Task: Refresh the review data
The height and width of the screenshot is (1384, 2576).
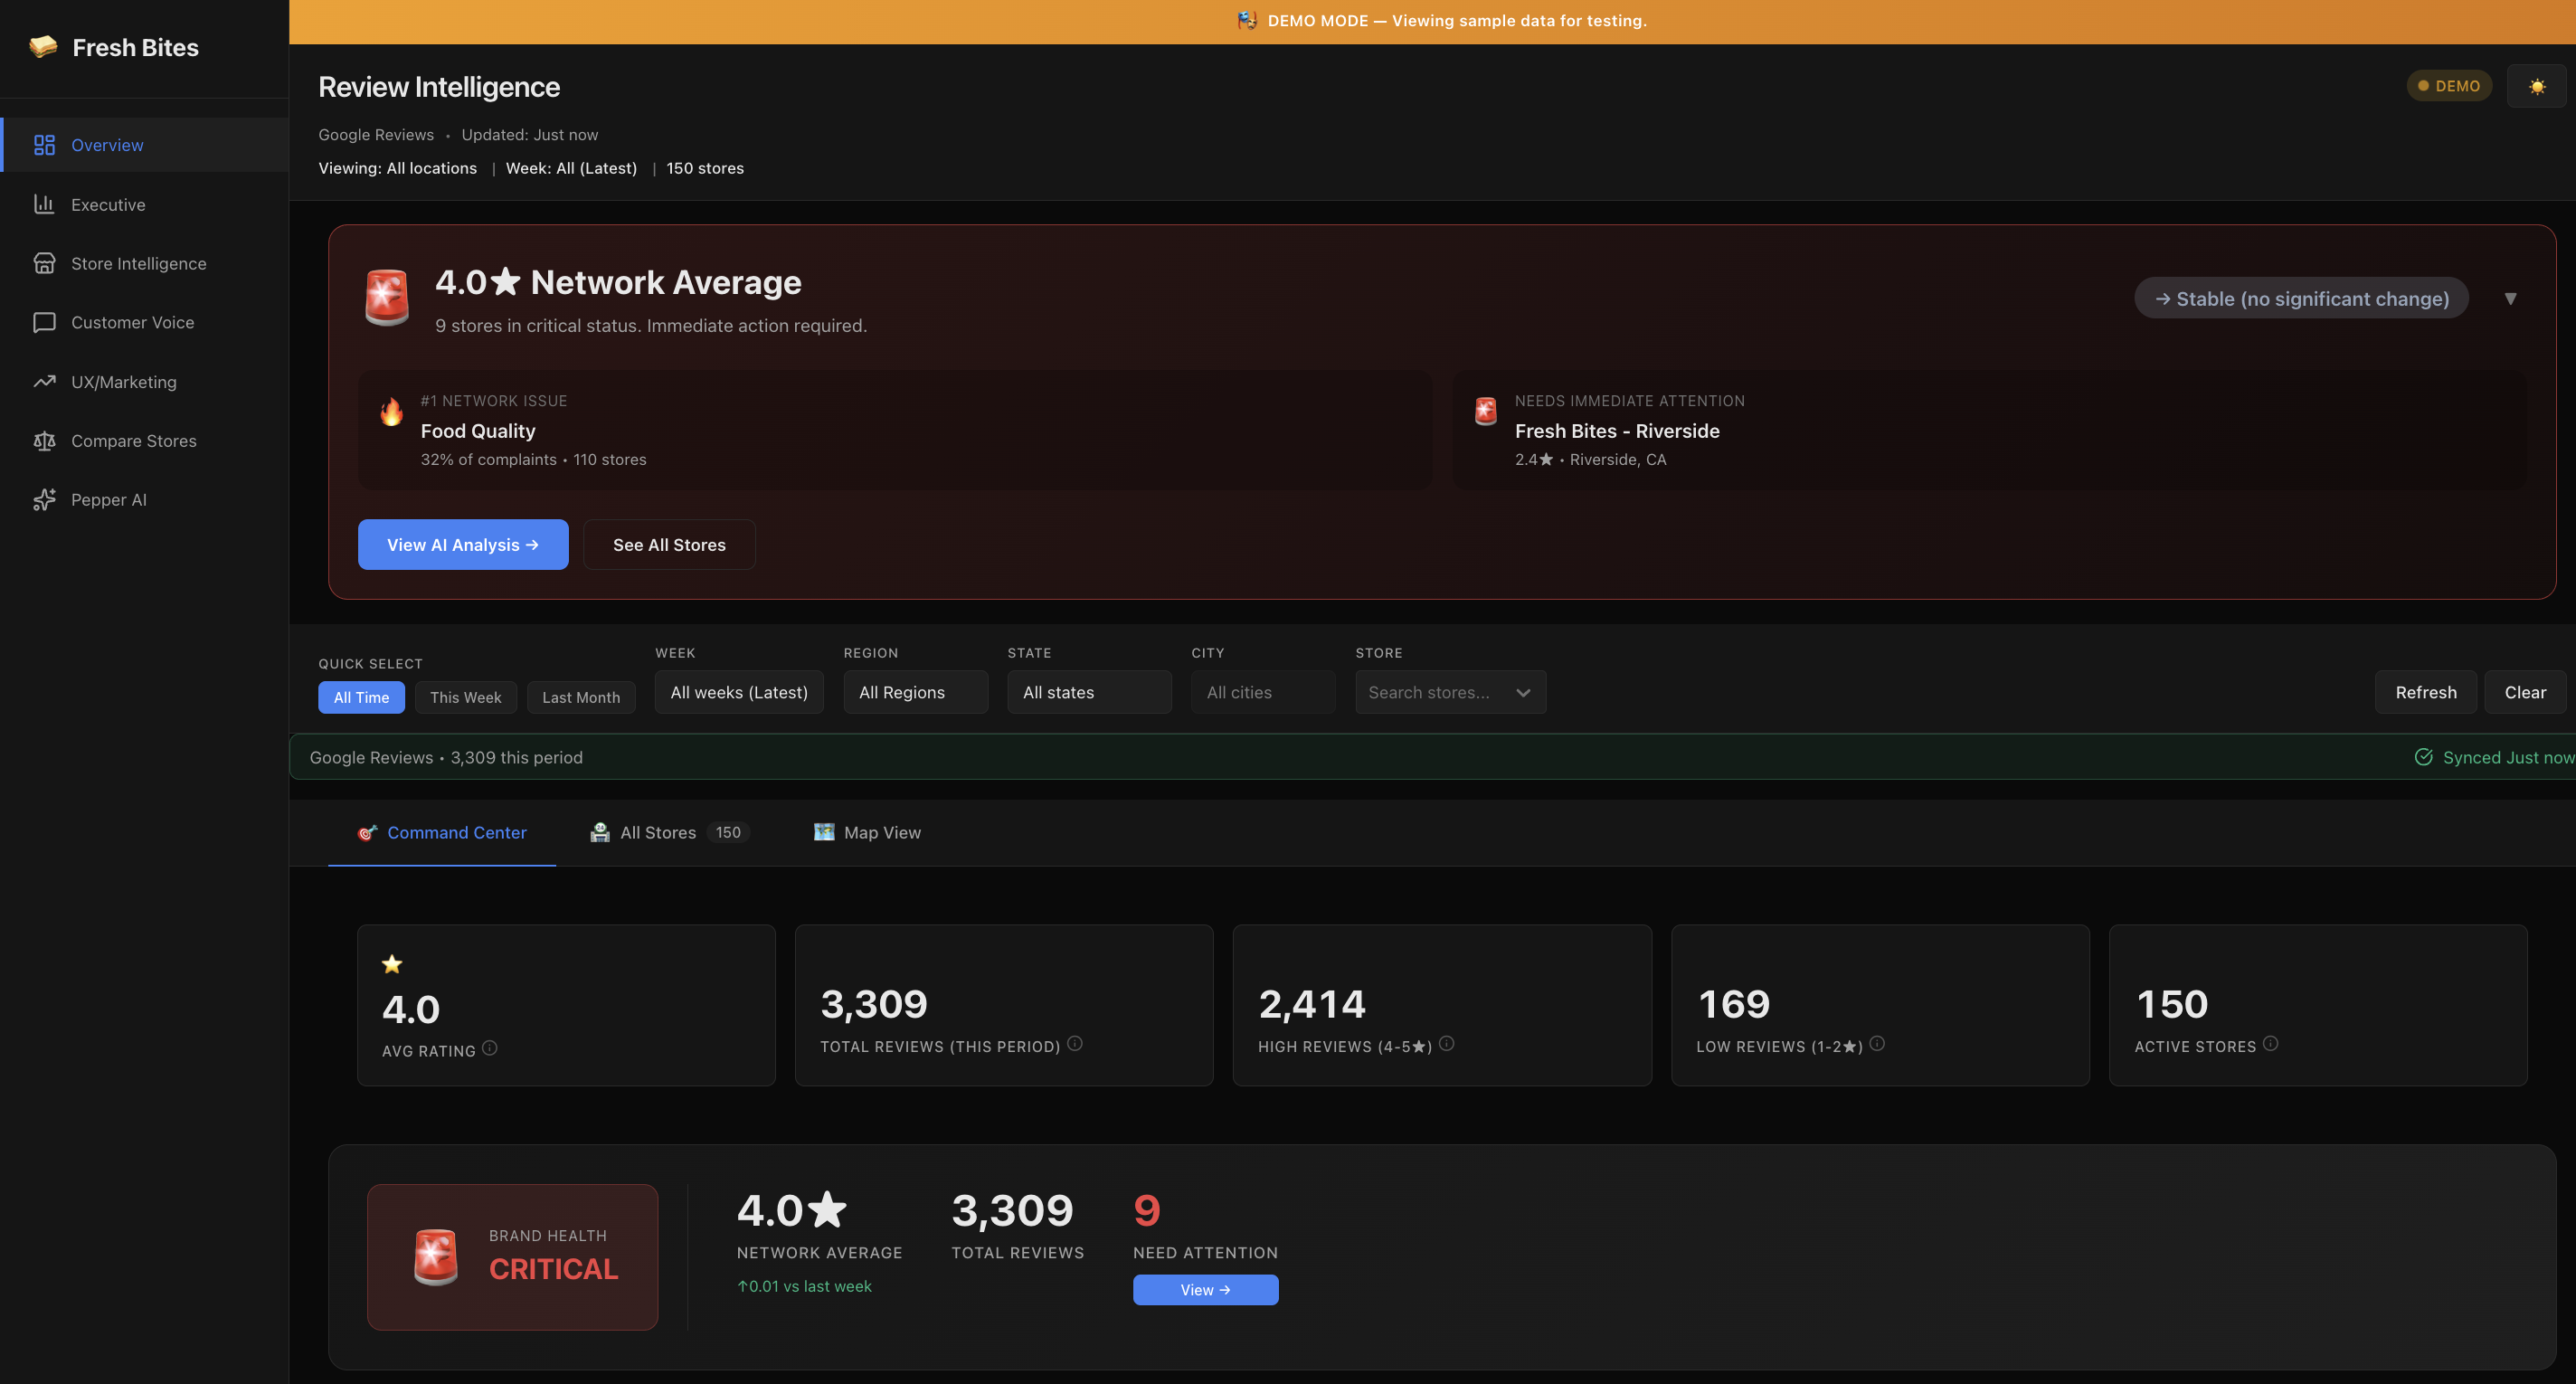Action: point(2425,692)
